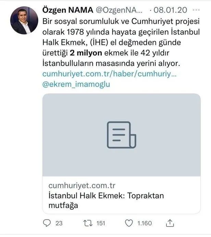Open the share icon menu
211x237 pixels.
tap(169, 223)
